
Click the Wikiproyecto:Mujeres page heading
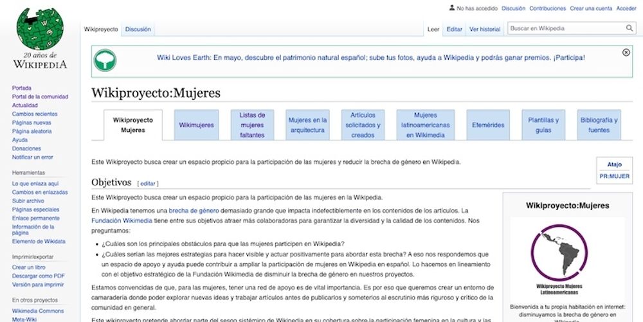click(x=156, y=93)
